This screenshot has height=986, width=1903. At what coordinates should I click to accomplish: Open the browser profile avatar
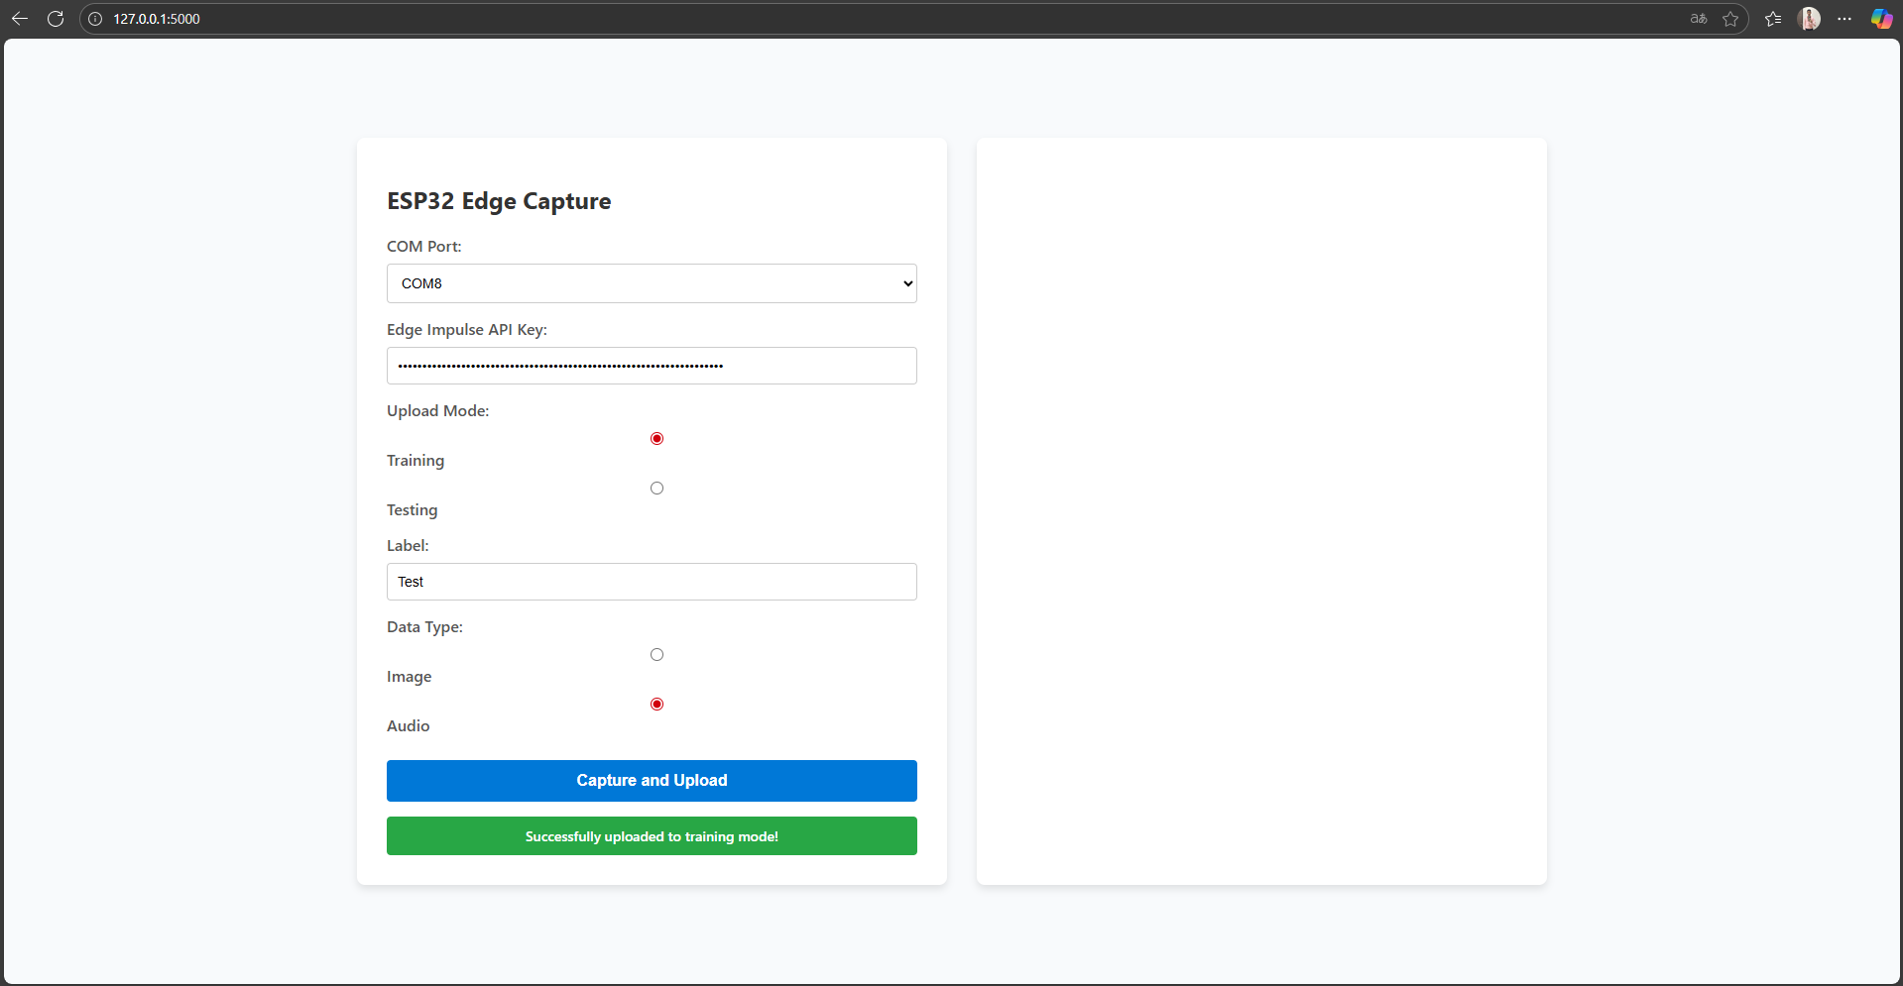pos(1809,19)
